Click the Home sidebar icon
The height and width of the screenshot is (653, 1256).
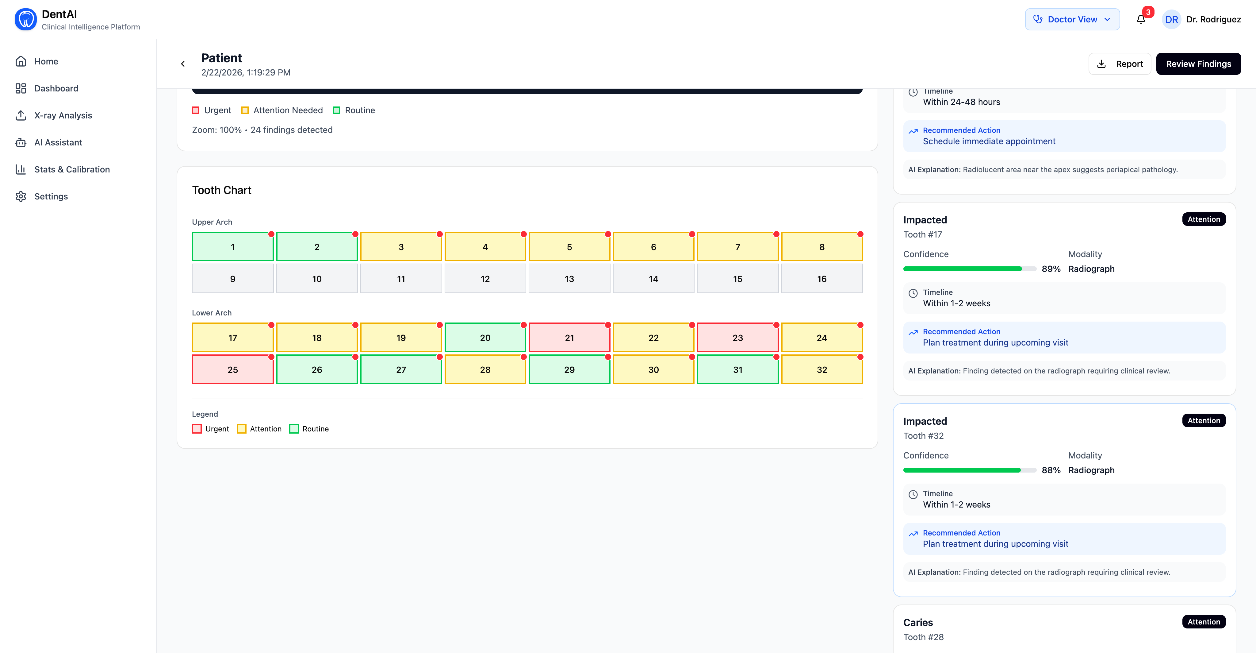21,61
